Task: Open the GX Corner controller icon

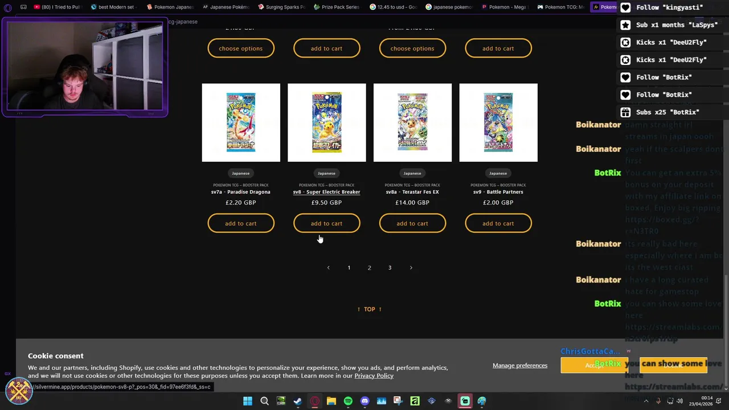Action: coord(23,7)
